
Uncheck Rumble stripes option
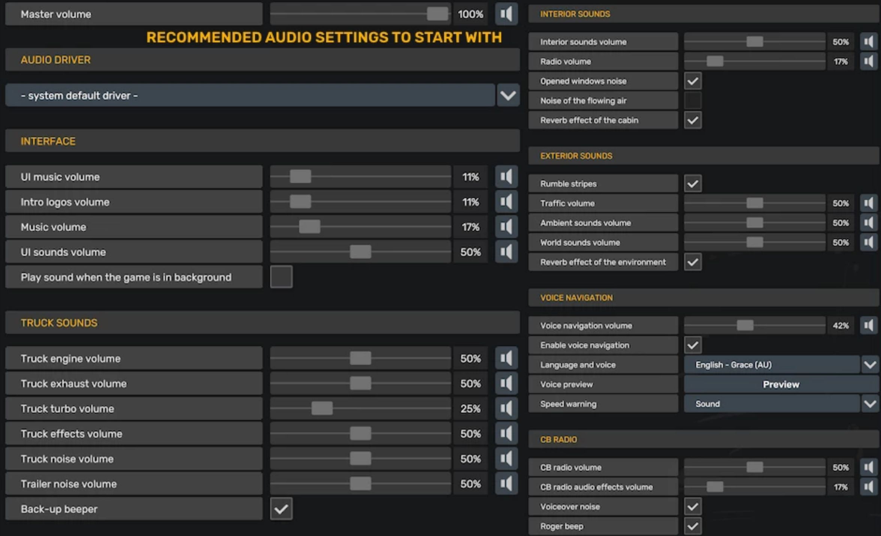click(692, 184)
